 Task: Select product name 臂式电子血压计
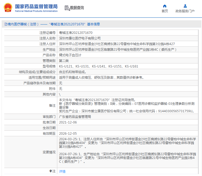pos(70,55)
